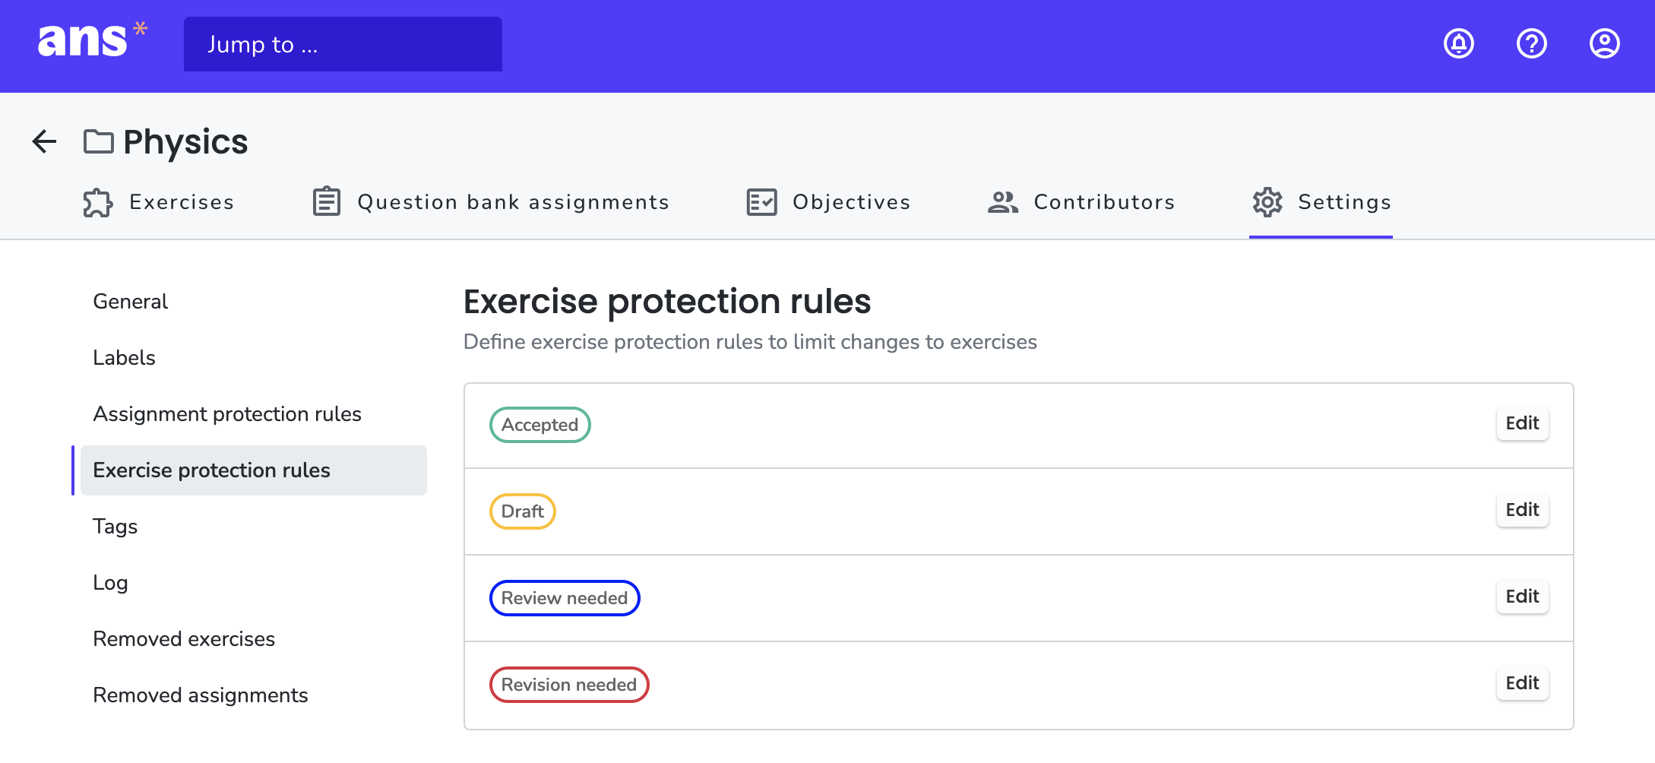
Task: Edit the Accepted protection rule
Action: [x=1521, y=423]
